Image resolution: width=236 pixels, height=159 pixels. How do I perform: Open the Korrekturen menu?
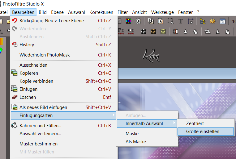pyautogui.click(x=101, y=12)
